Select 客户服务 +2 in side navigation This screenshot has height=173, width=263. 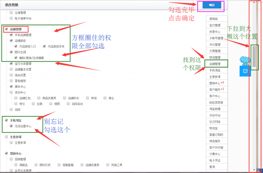(217, 90)
